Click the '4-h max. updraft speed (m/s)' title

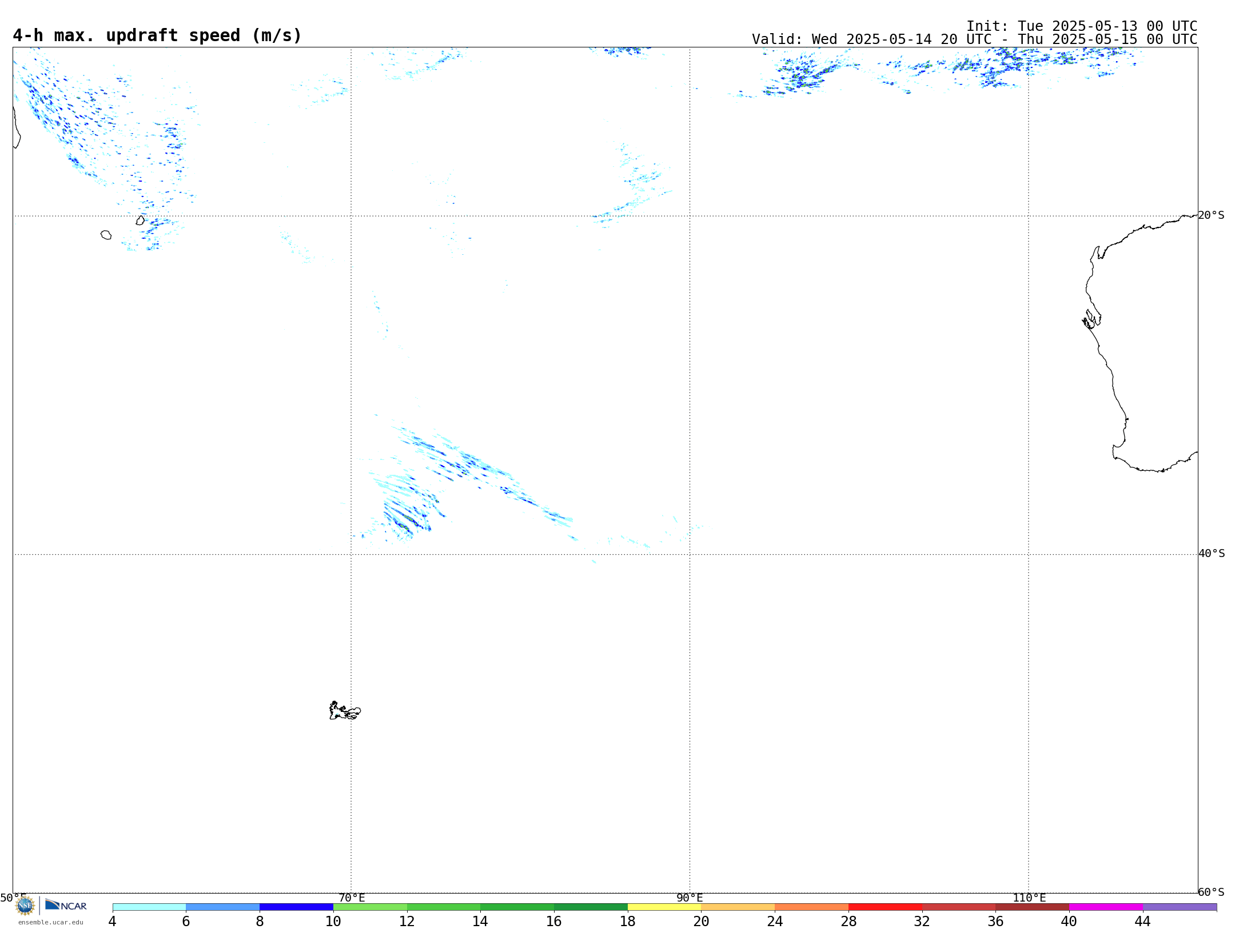click(x=157, y=35)
